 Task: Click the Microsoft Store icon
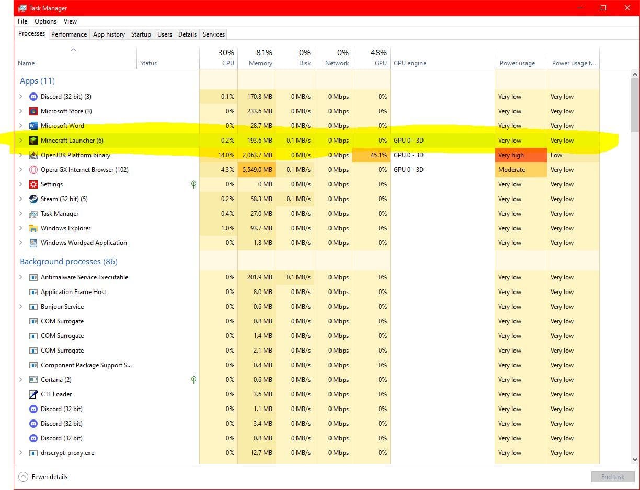click(x=33, y=111)
